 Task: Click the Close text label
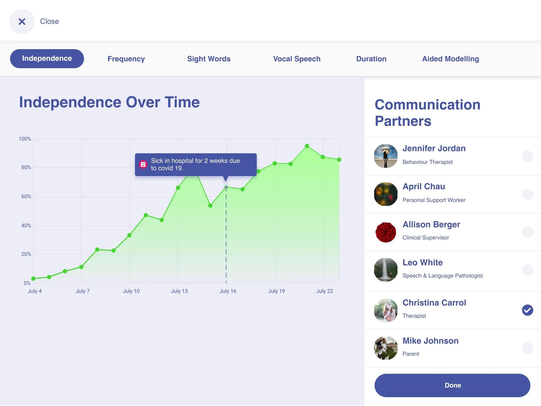coord(49,21)
